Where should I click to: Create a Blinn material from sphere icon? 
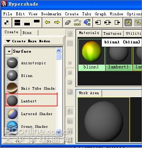click(x=12, y=75)
